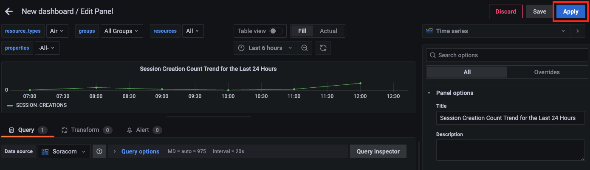Click the panel Description text area
The image size is (590, 170).
pos(510,150)
